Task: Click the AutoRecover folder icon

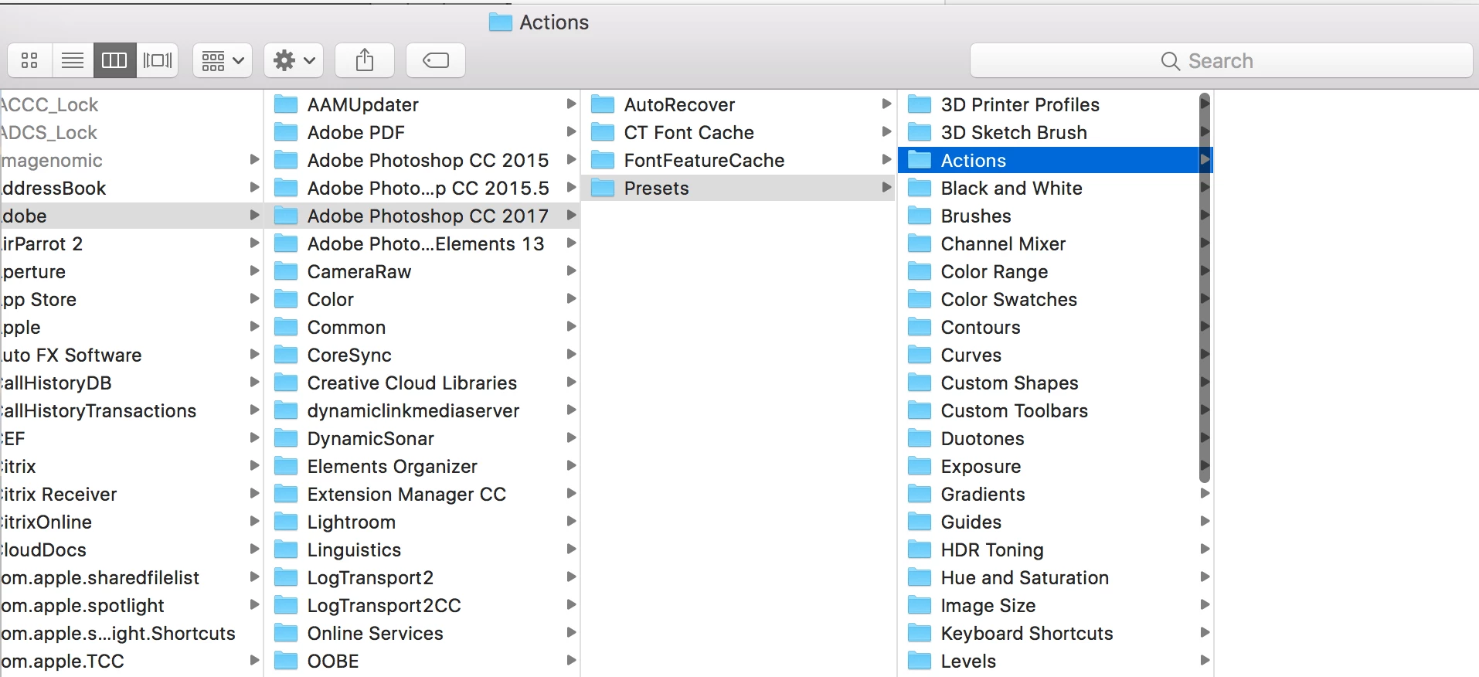Action: [603, 104]
